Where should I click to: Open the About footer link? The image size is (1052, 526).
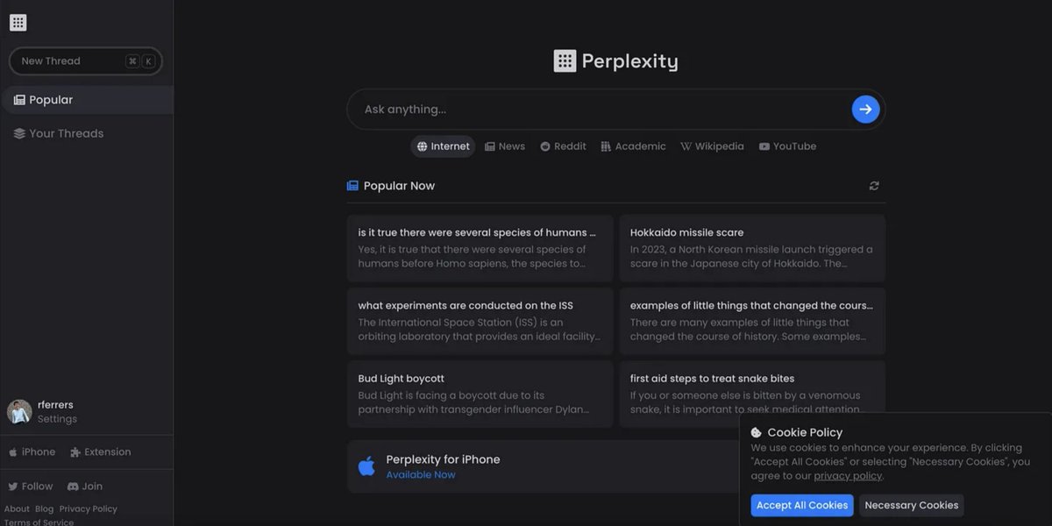click(17, 509)
